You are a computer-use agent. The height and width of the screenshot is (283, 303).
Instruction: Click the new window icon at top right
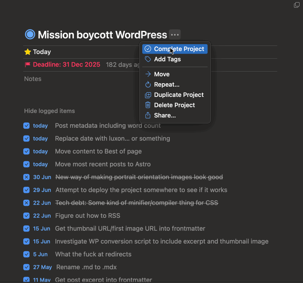click(x=297, y=5)
